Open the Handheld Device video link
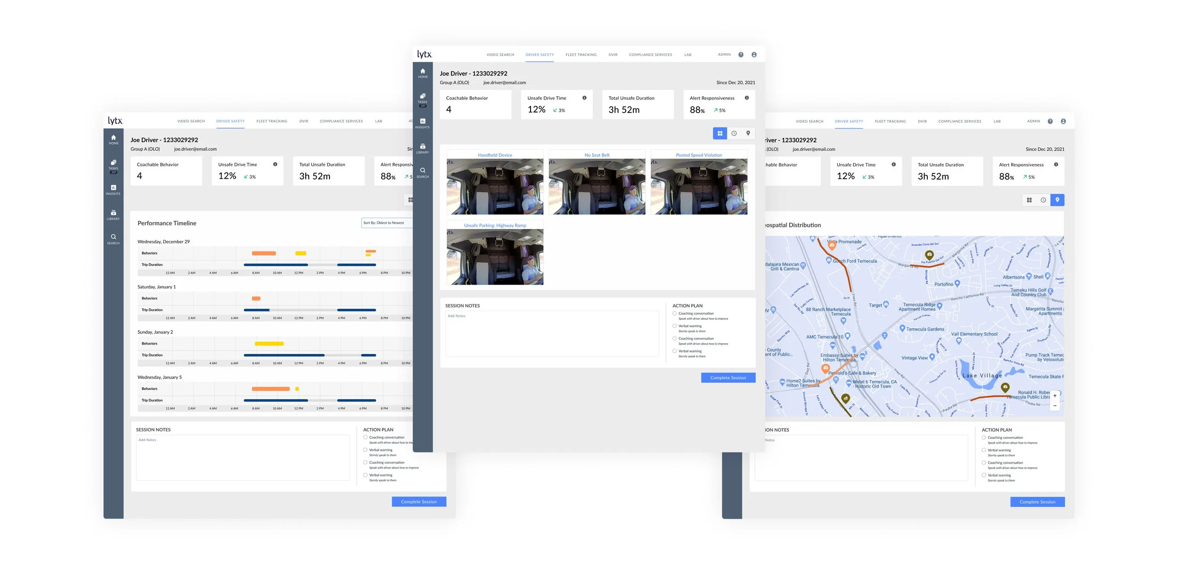The width and height of the screenshot is (1178, 576). point(495,155)
